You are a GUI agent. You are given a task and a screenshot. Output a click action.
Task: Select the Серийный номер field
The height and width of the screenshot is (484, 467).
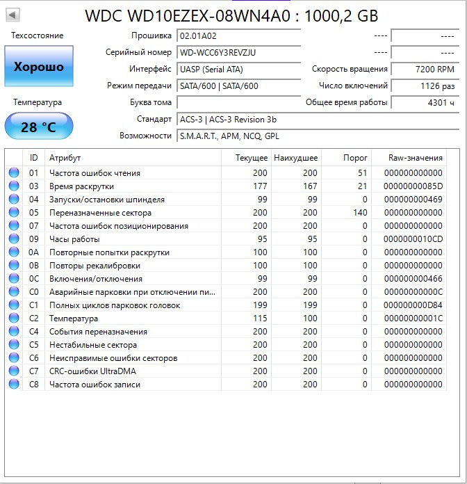[238, 52]
